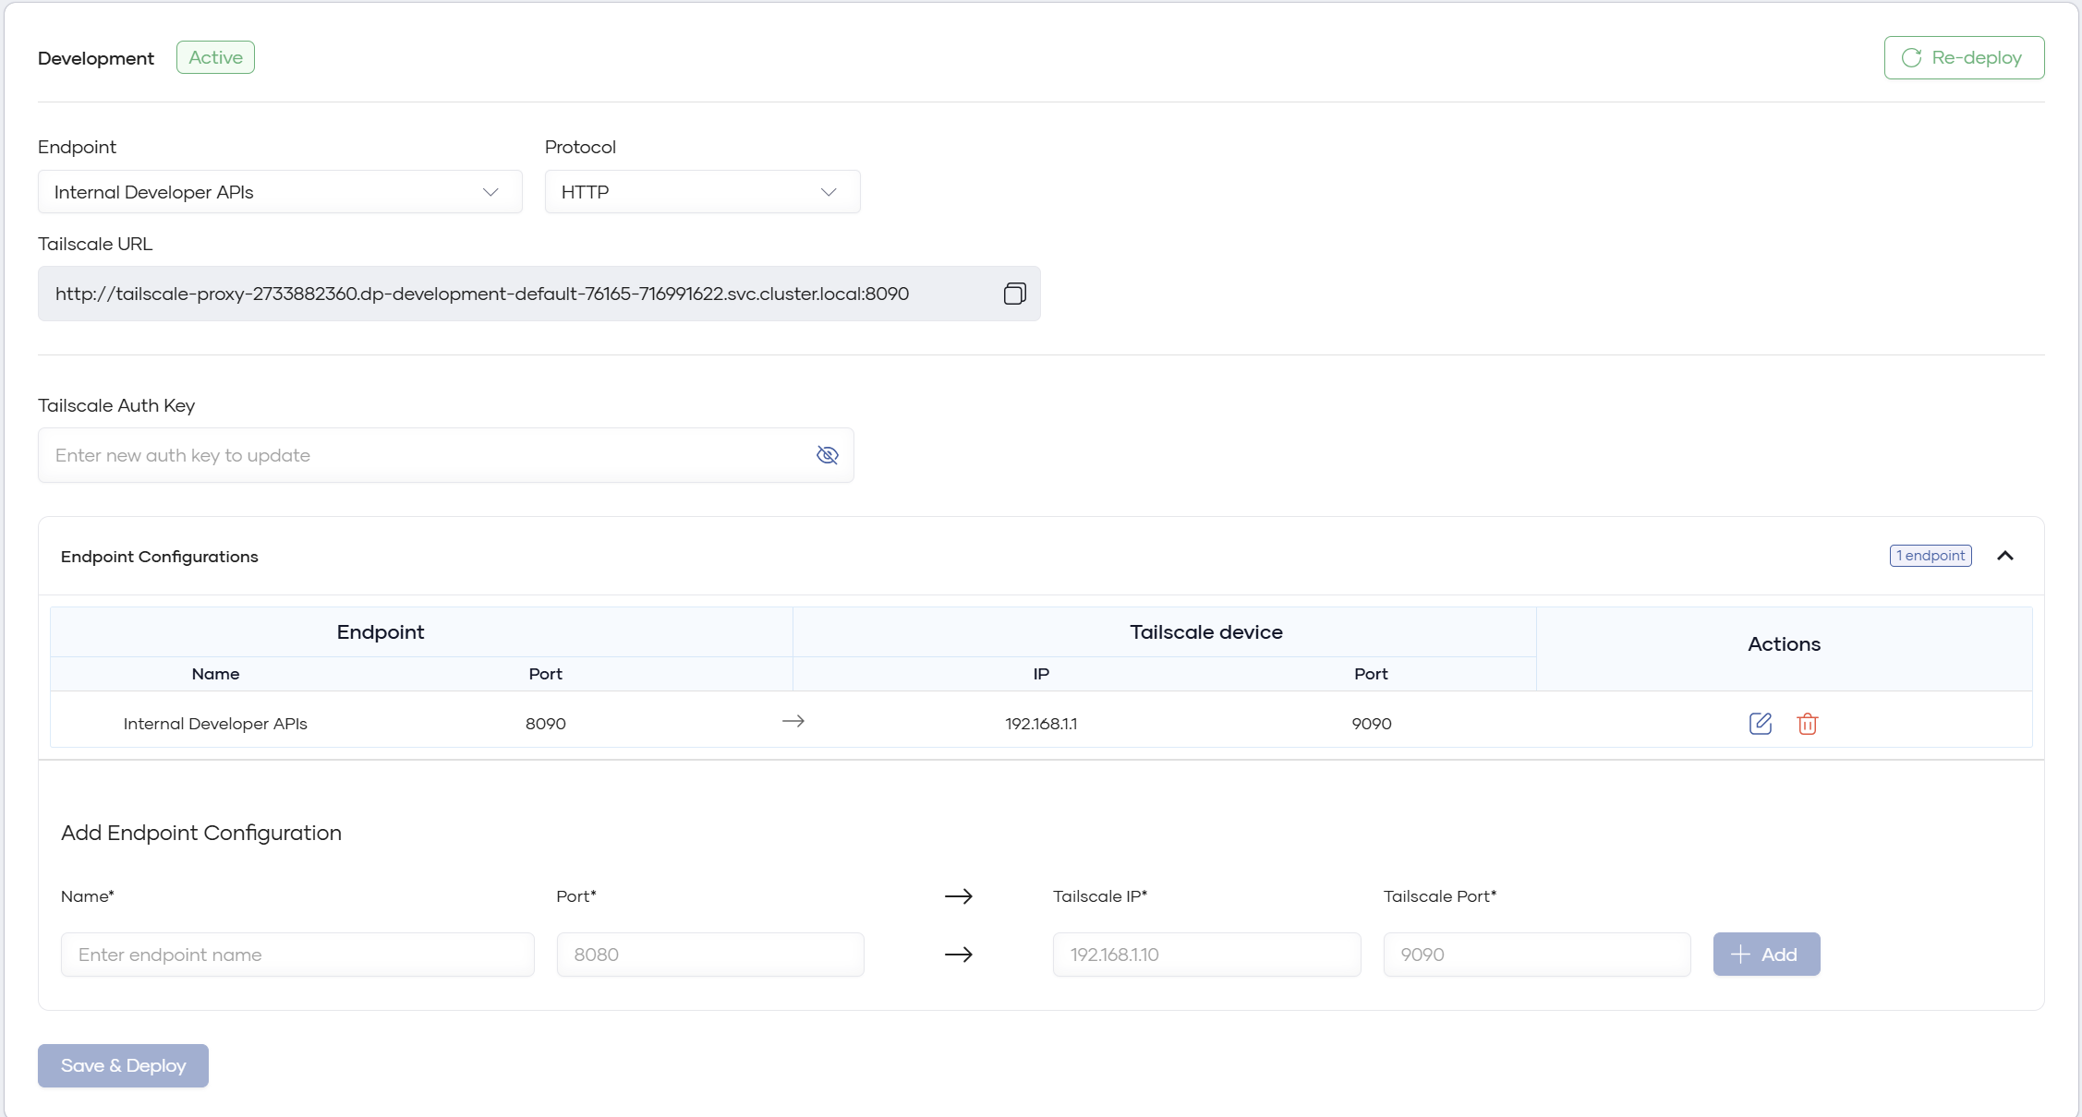This screenshot has height=1117, width=2082.
Task: Edit the Internal Developer APIs configuration row
Action: coord(1761,723)
